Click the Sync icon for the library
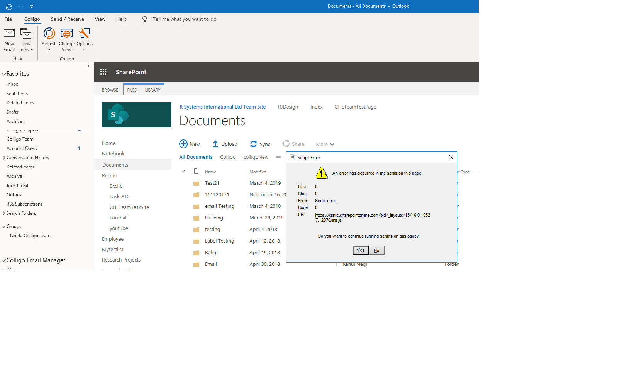Viewport: 637px width, 369px height. [x=253, y=144]
